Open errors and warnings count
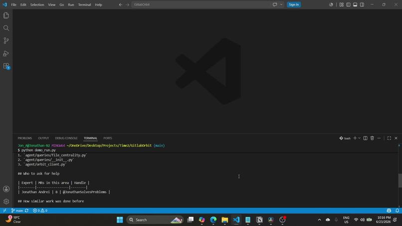The image size is (402, 226). click(x=40, y=211)
